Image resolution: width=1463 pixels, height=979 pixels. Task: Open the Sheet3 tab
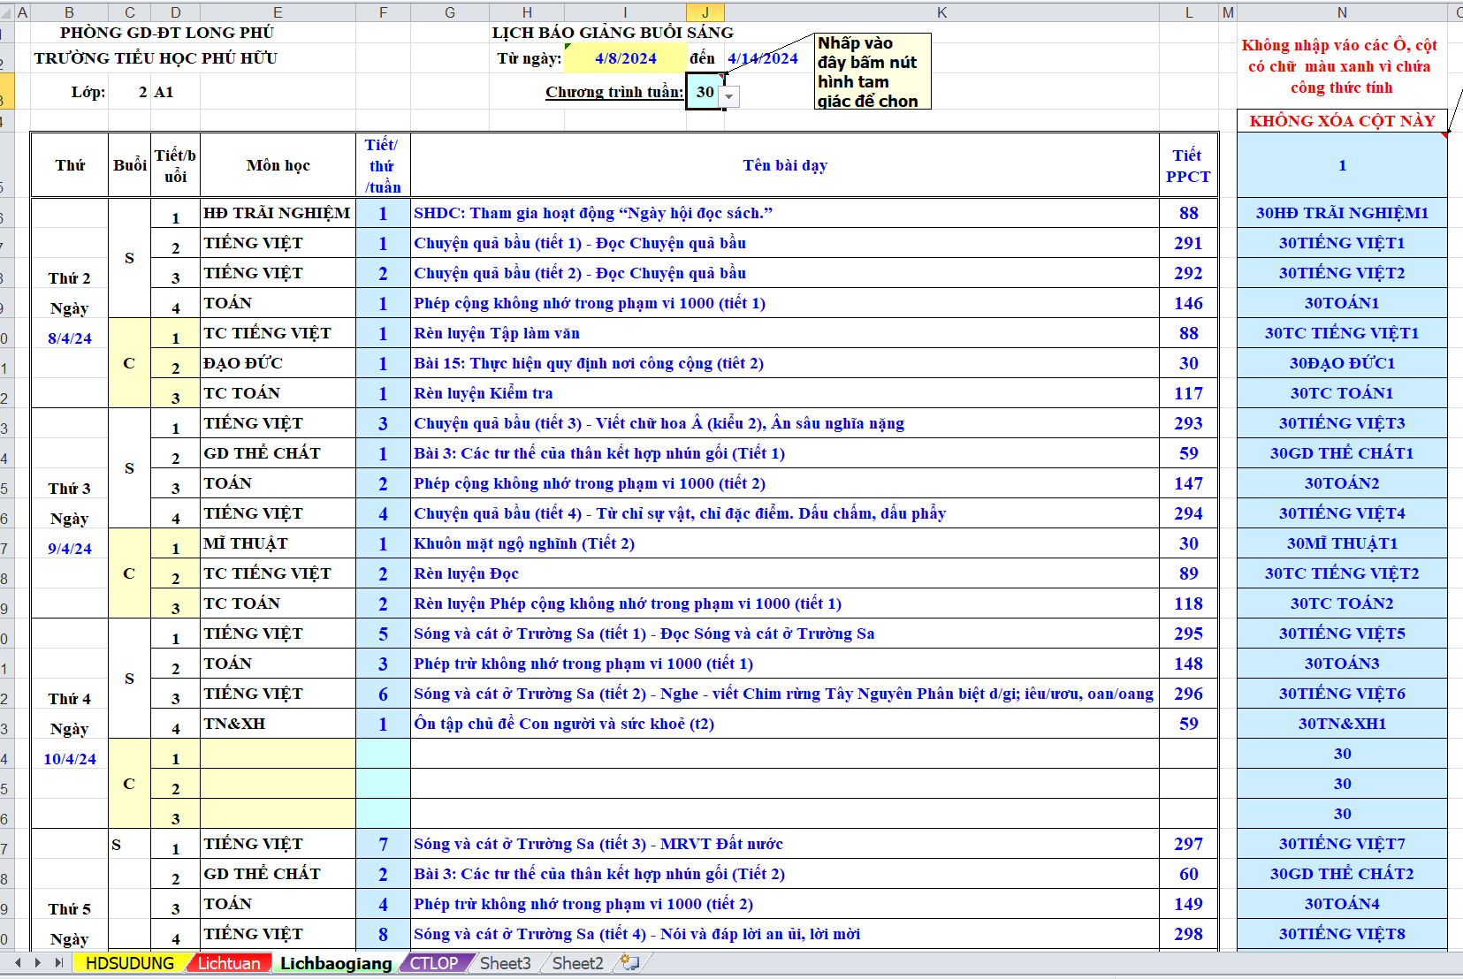506,963
